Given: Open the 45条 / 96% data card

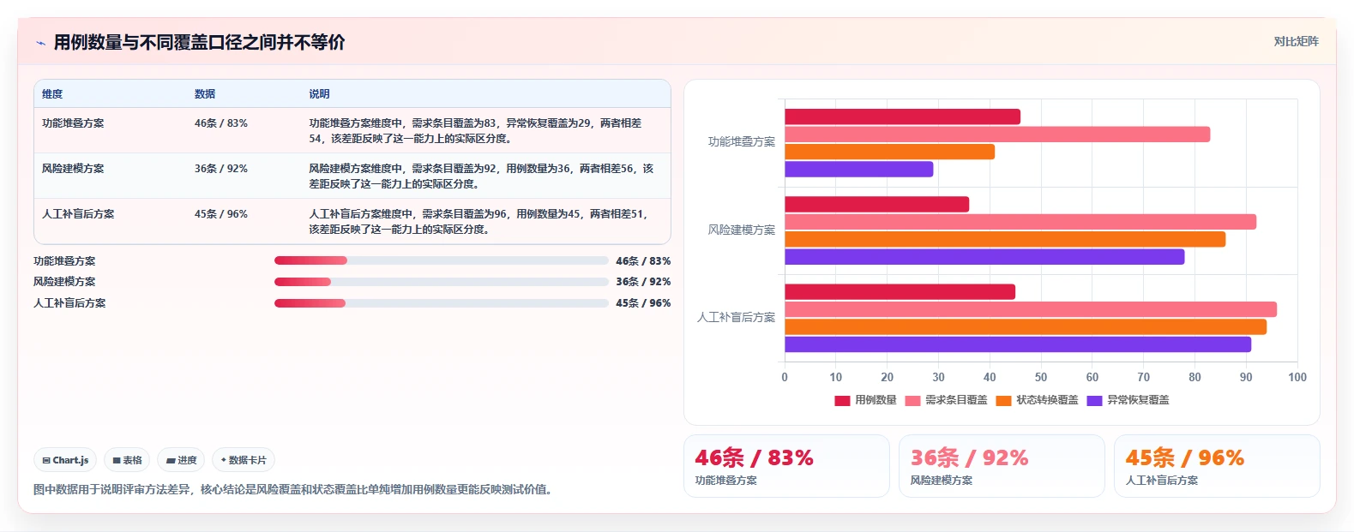Looking at the screenshot, I should point(1217,466).
